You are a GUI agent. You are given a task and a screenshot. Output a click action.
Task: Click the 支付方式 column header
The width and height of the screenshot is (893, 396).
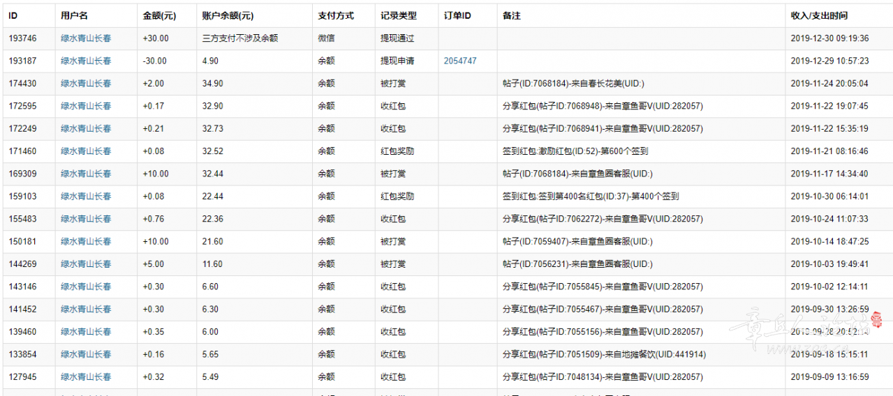(x=336, y=15)
